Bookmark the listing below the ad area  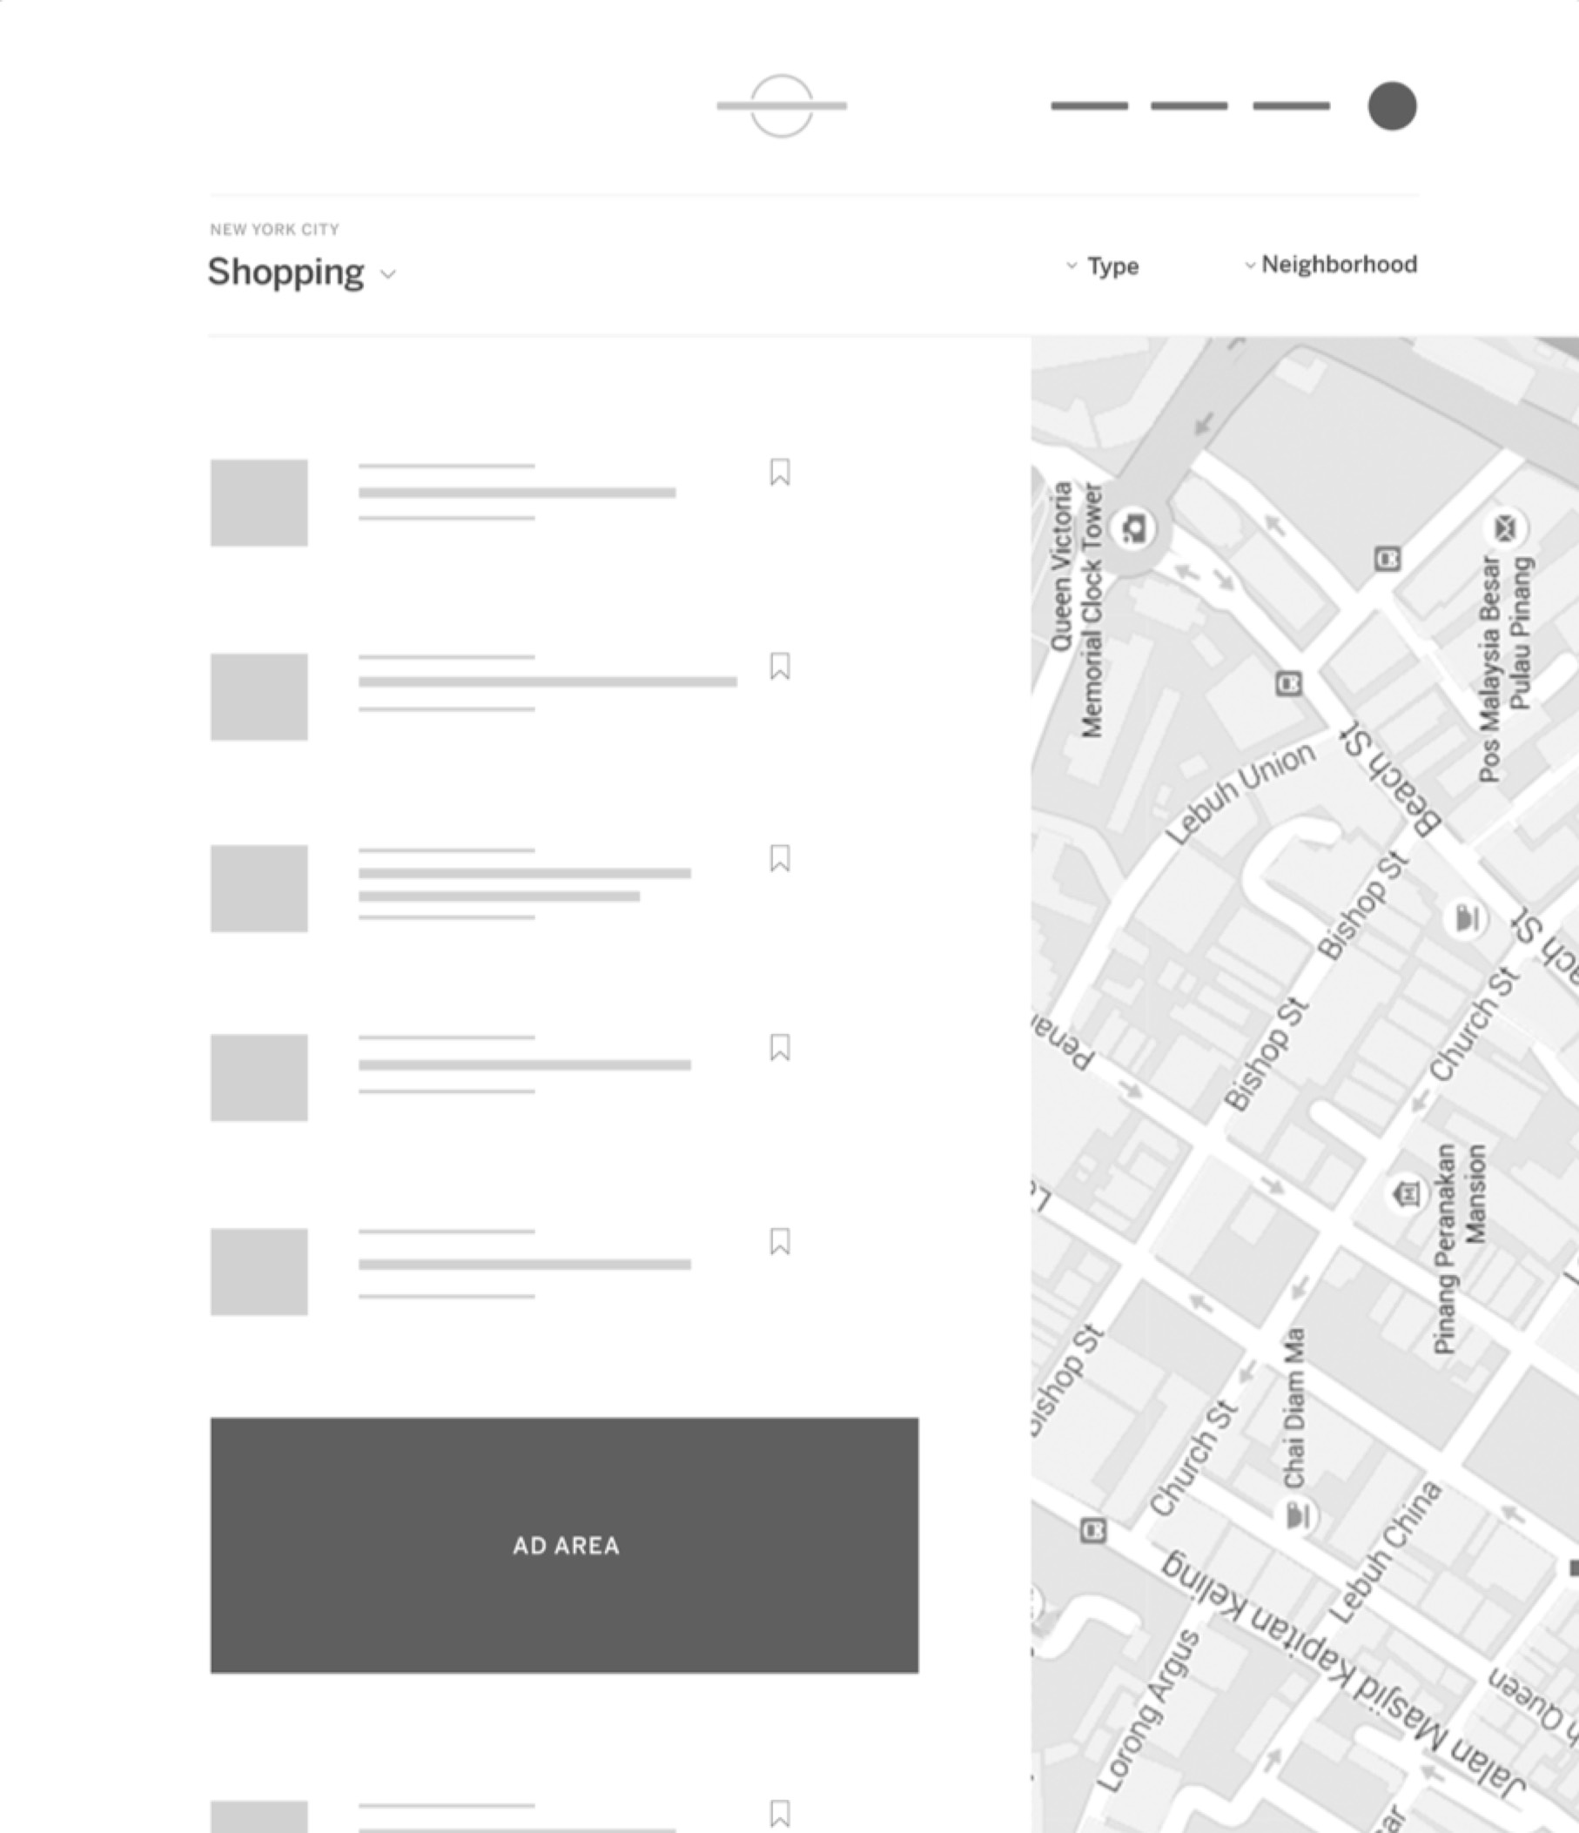pos(779,1813)
